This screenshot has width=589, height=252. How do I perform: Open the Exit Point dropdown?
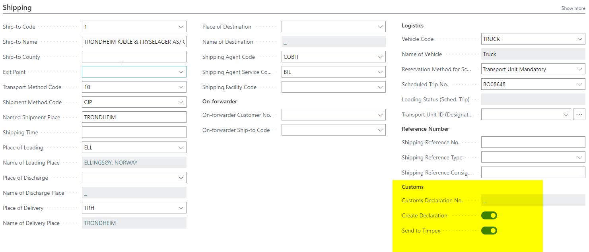181,72
